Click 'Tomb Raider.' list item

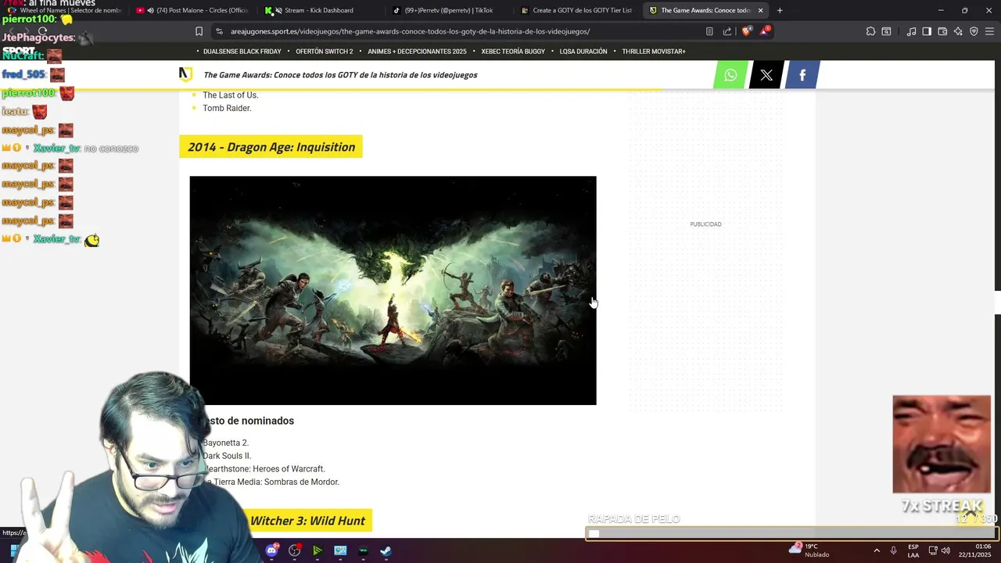[227, 108]
